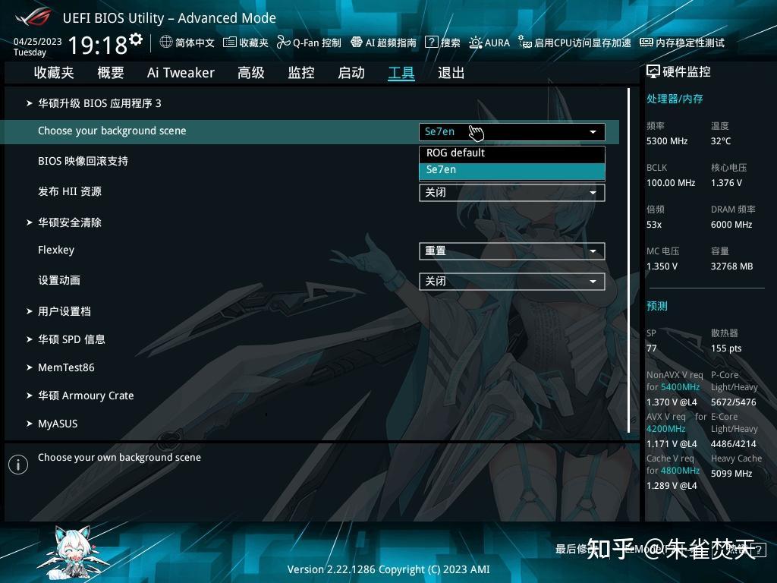Select the 监控 tab

tap(301, 73)
